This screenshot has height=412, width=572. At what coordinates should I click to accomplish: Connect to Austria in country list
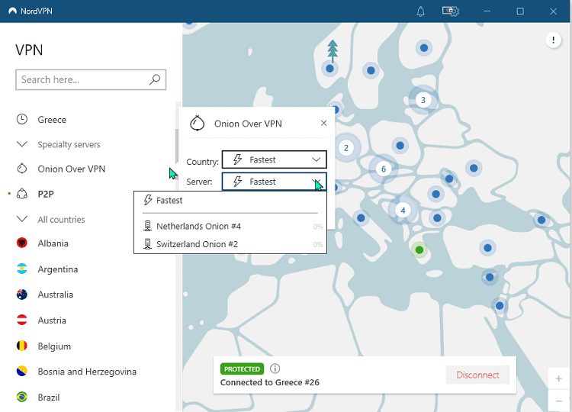(x=52, y=320)
